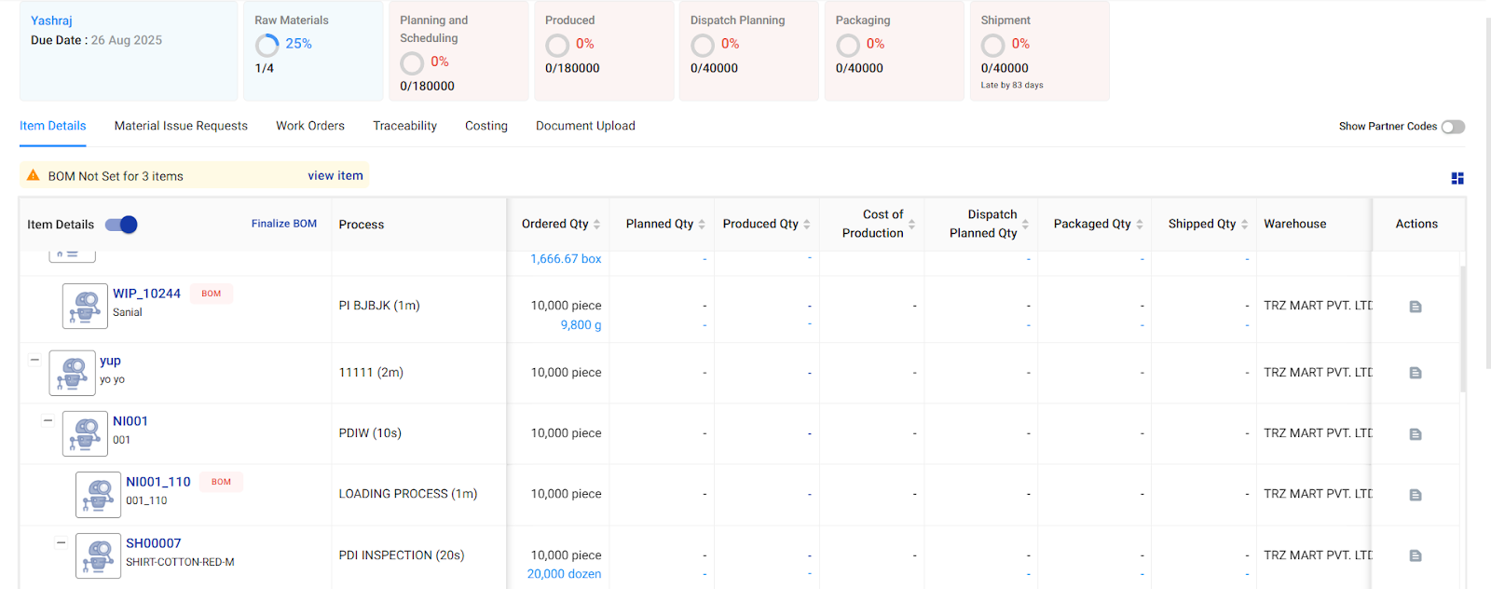Screen dimensions: 1491x589
Task: Open document action icon for NI001 row
Action: click(x=1415, y=434)
